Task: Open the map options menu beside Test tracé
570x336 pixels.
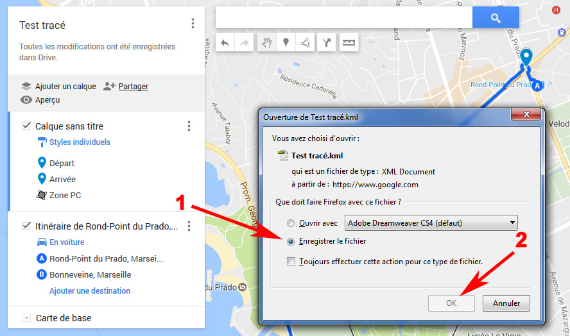Action: [193, 24]
